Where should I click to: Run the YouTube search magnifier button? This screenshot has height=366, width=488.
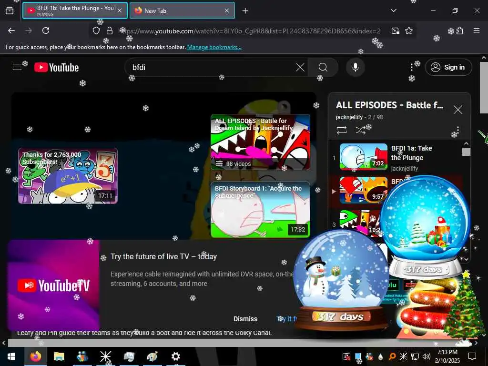tap(323, 67)
